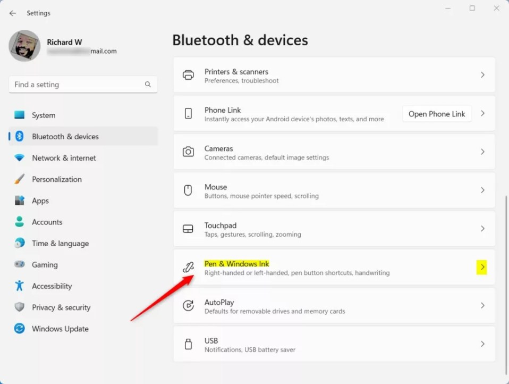
Task: Click the search magnifier icon
Action: (148, 85)
